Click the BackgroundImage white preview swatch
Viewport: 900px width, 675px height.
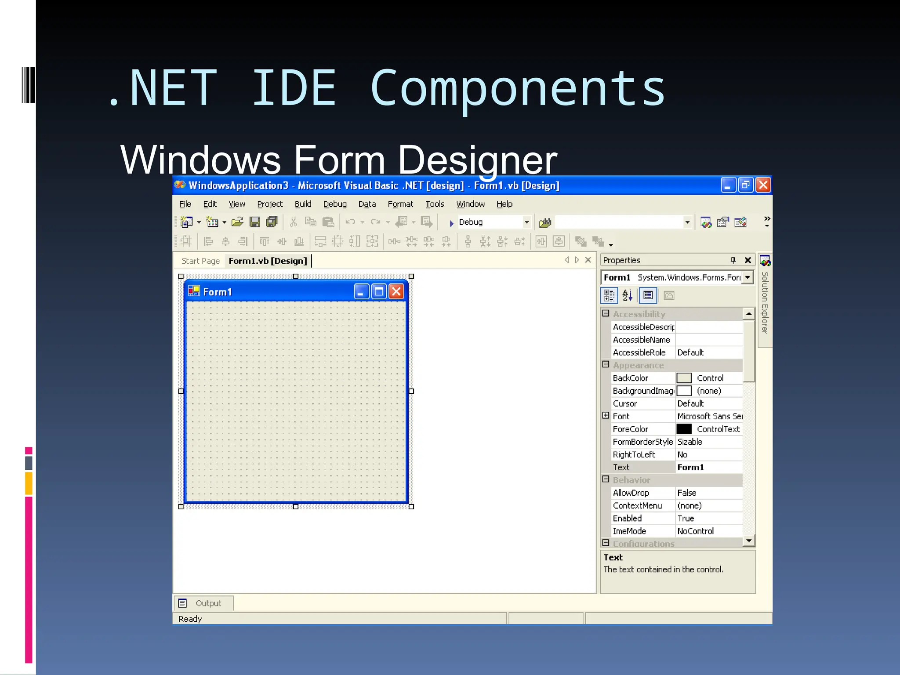tap(684, 391)
